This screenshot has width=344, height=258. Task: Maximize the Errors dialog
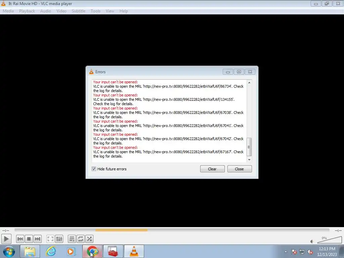(239, 72)
